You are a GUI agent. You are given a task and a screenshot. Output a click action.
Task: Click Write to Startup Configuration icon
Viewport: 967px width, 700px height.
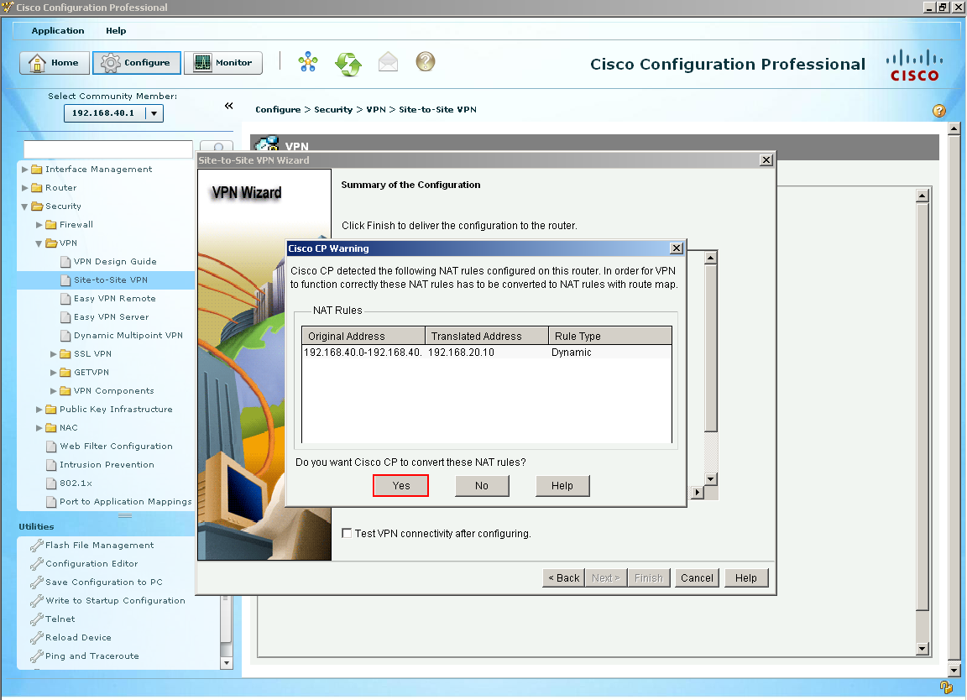tap(37, 601)
